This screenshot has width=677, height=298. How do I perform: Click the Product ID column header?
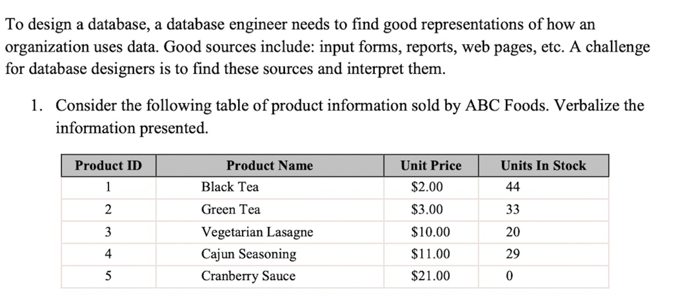click(108, 166)
